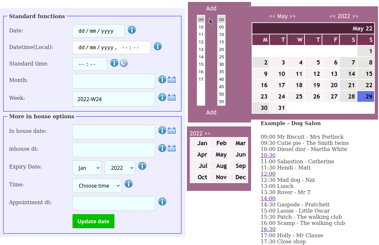The image size is (379, 245).
Task: Click the info icon in the Month row
Action: 162,79
